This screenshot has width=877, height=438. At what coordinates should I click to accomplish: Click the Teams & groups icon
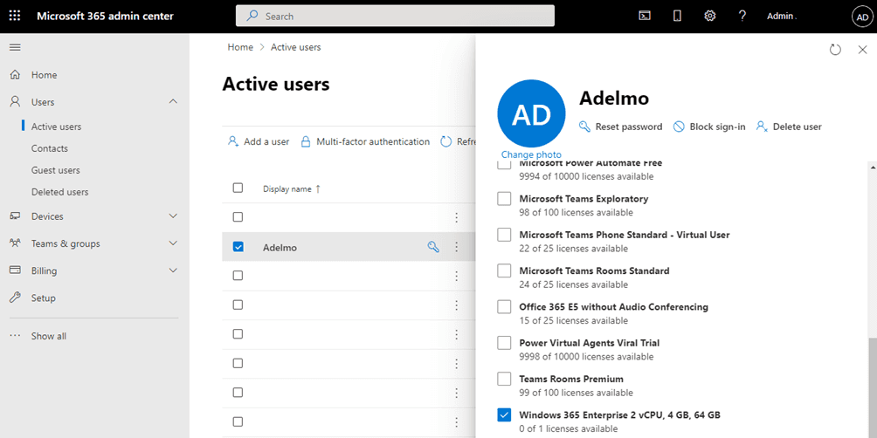point(15,243)
